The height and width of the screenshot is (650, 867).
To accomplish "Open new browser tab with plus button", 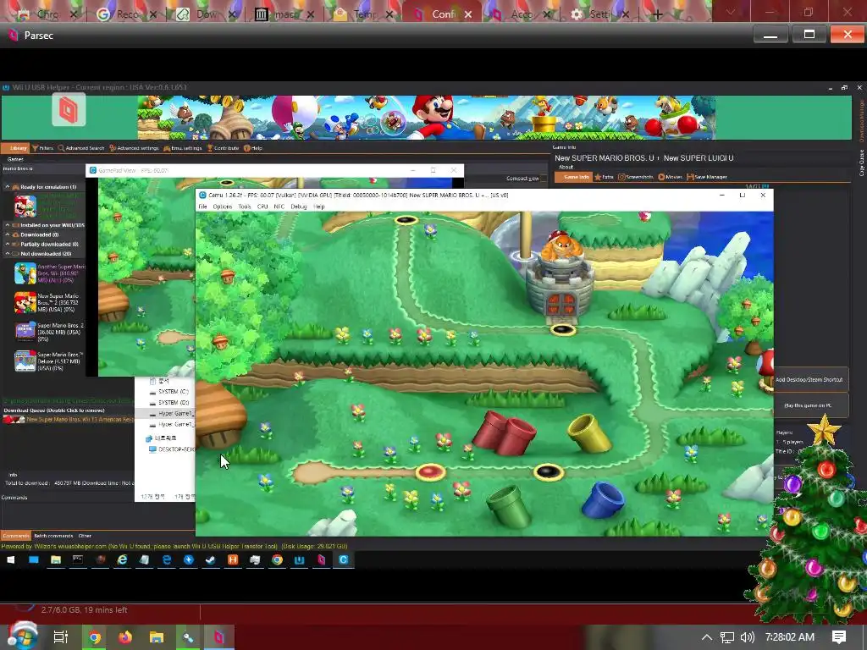I will (657, 14).
